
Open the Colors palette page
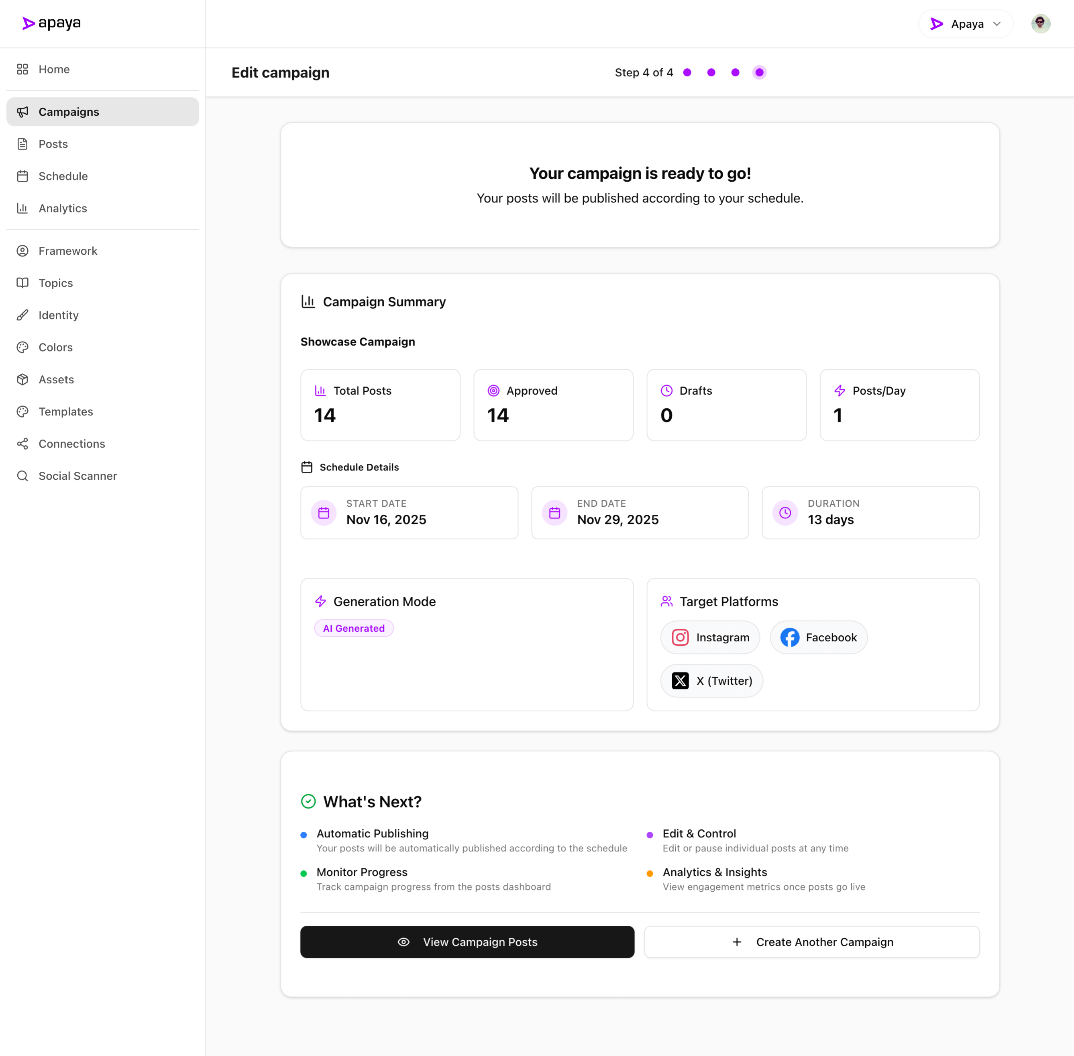[x=55, y=347]
